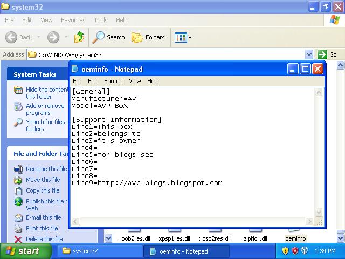Click the red security alert tray icon
The height and width of the screenshot is (259, 345).
point(295,250)
